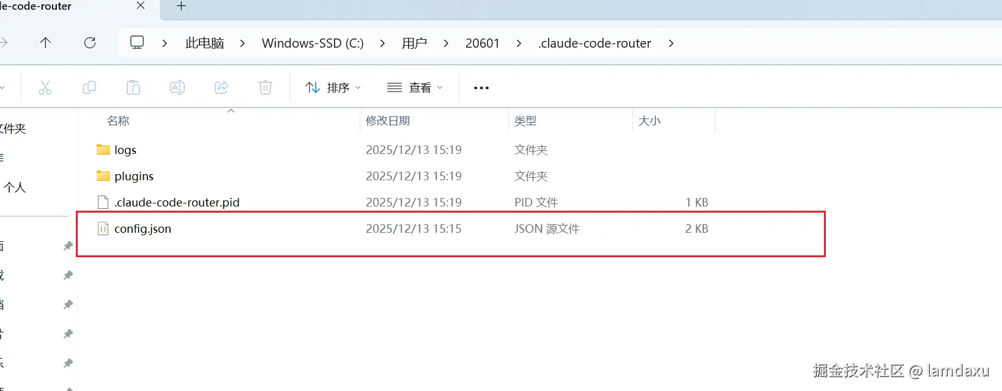The width and height of the screenshot is (1002, 391).
Task: Open the more options ellipsis menu
Action: point(481,88)
